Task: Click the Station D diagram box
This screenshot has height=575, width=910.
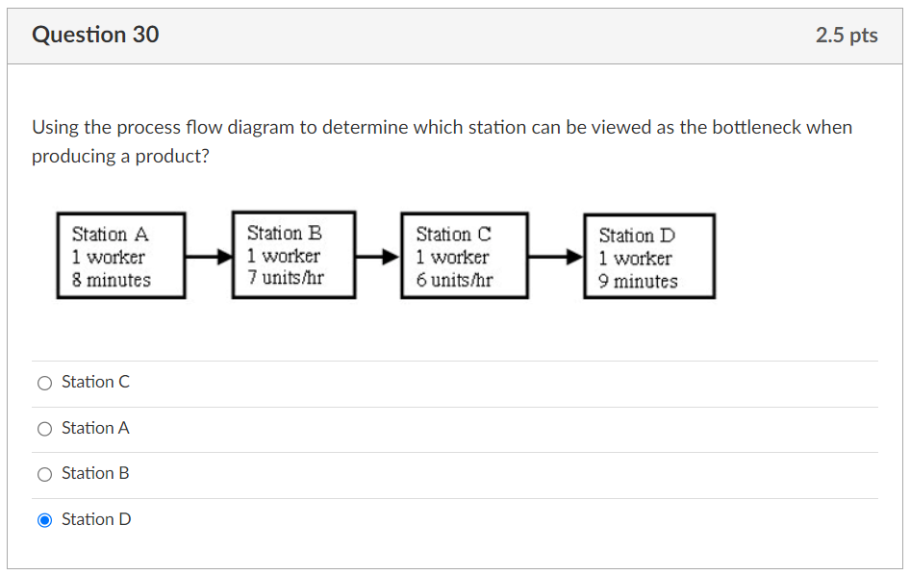Action: tap(648, 255)
